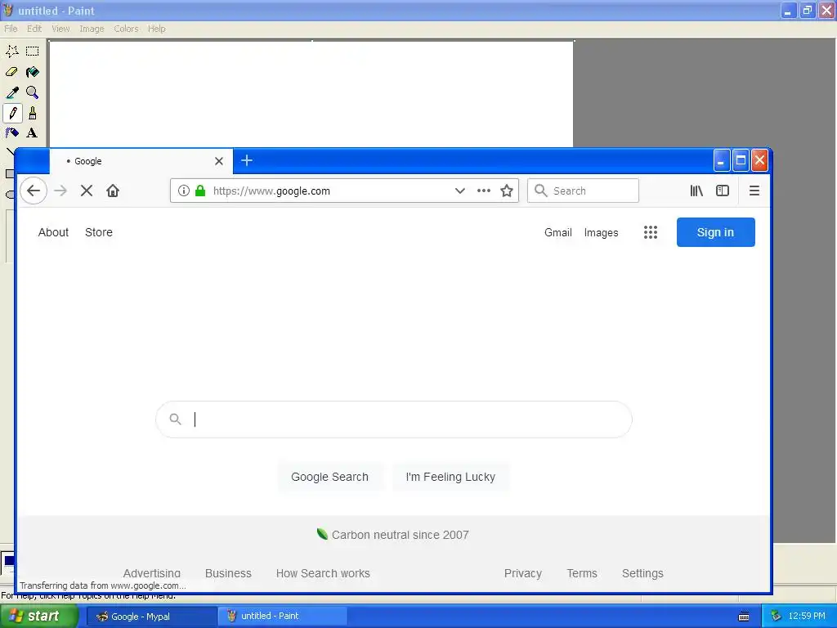Switch to Google - Mypal taskbar item

pos(151,617)
